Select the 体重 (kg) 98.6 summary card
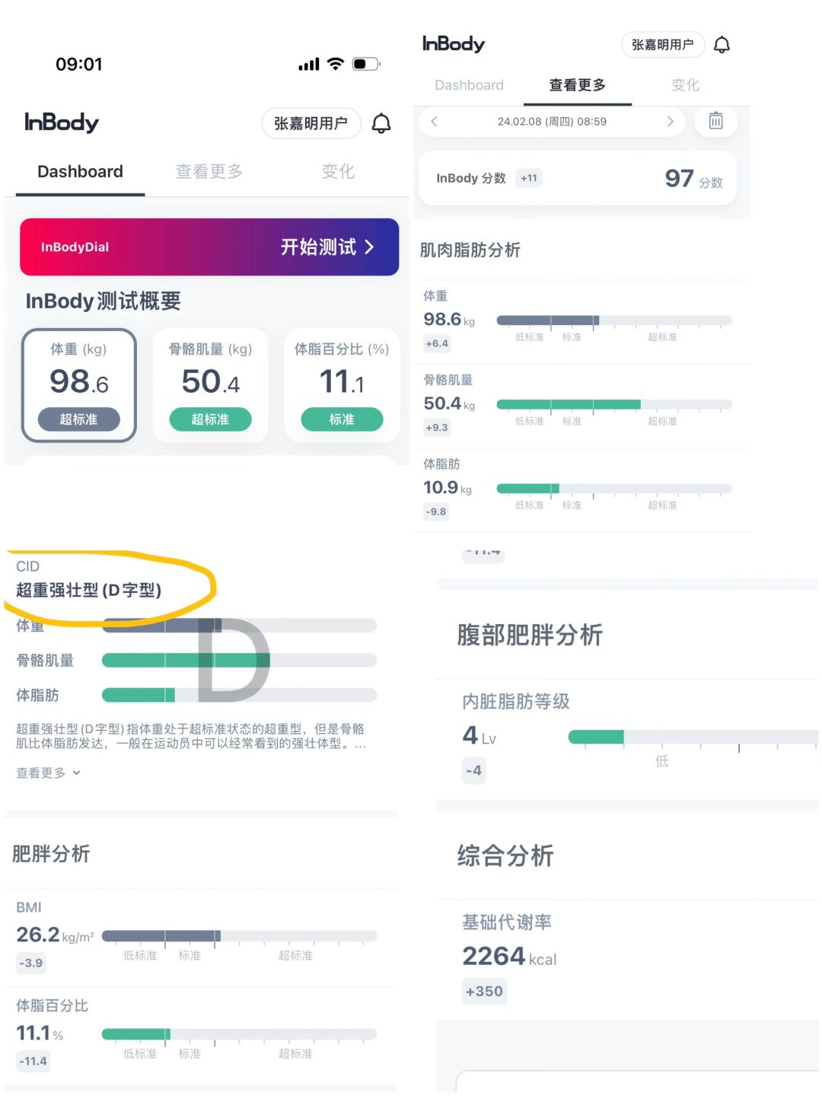This screenshot has width=822, height=1096. click(x=79, y=385)
